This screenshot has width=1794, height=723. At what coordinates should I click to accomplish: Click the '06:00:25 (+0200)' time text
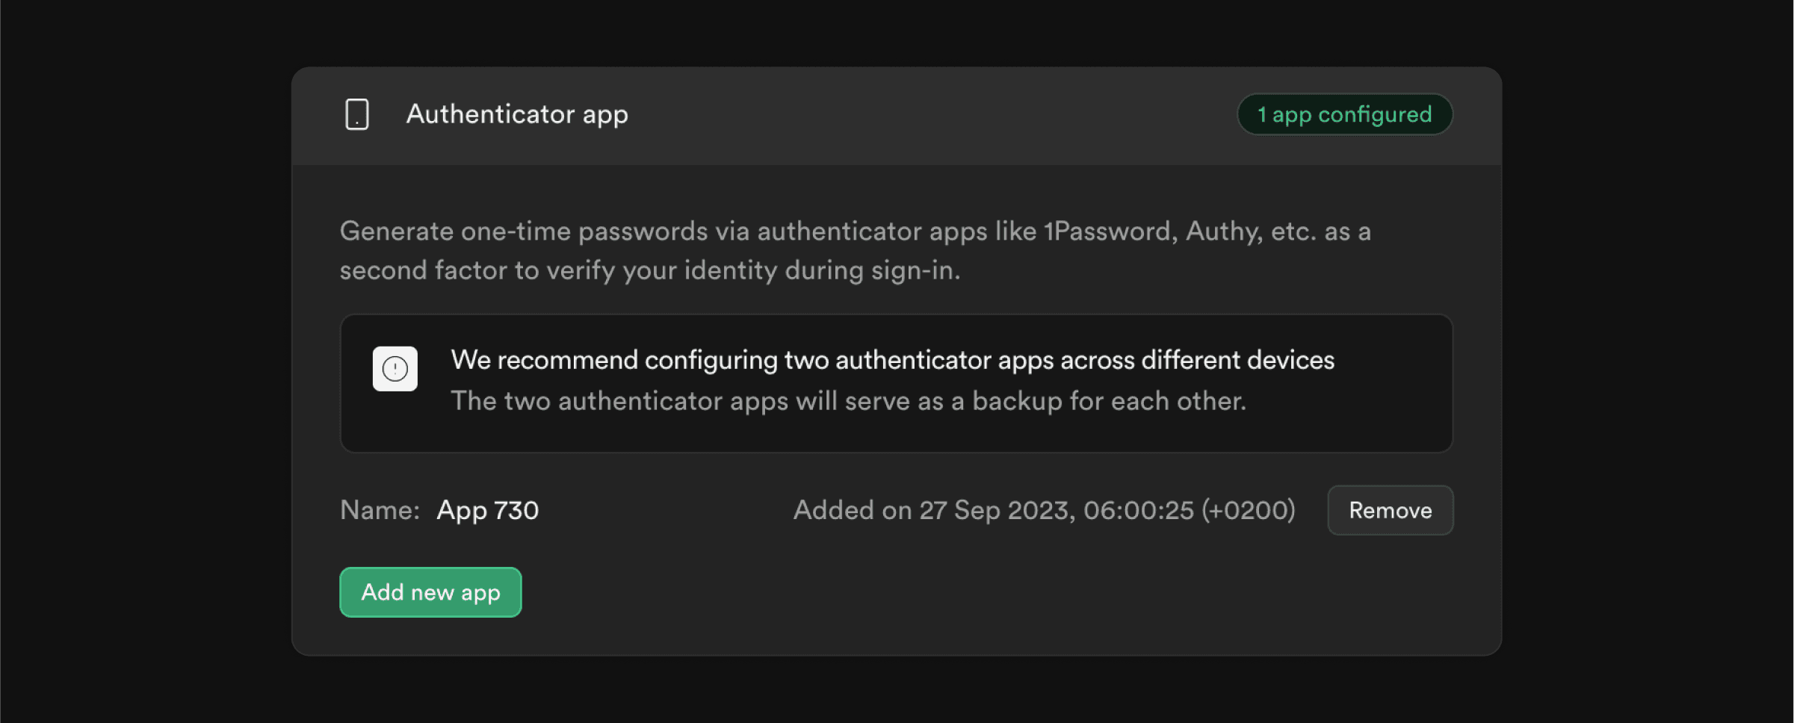click(x=1190, y=510)
